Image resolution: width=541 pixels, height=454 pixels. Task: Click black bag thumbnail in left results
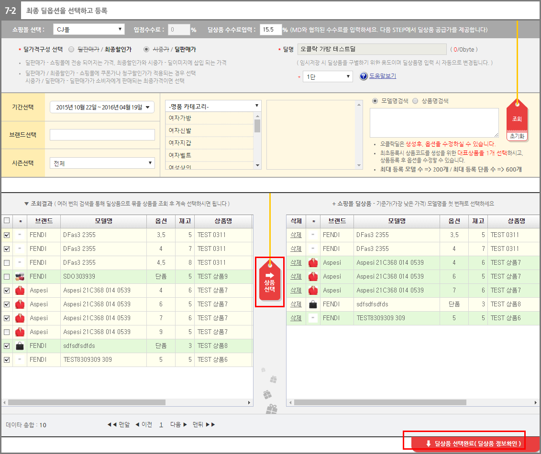click(x=20, y=346)
